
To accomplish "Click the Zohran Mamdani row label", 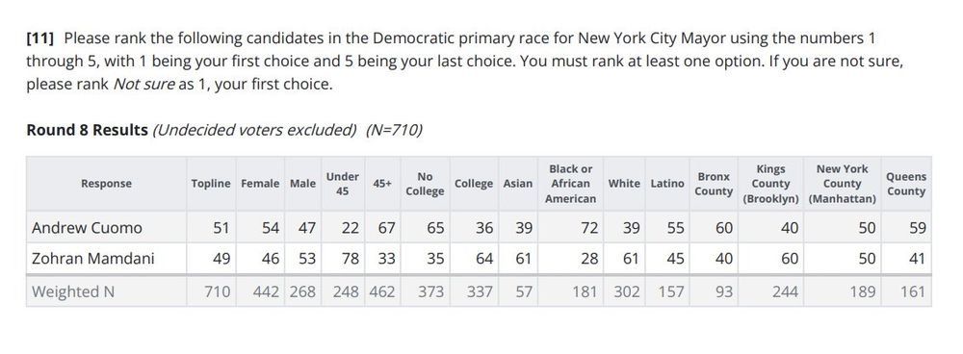I will tap(93, 259).
